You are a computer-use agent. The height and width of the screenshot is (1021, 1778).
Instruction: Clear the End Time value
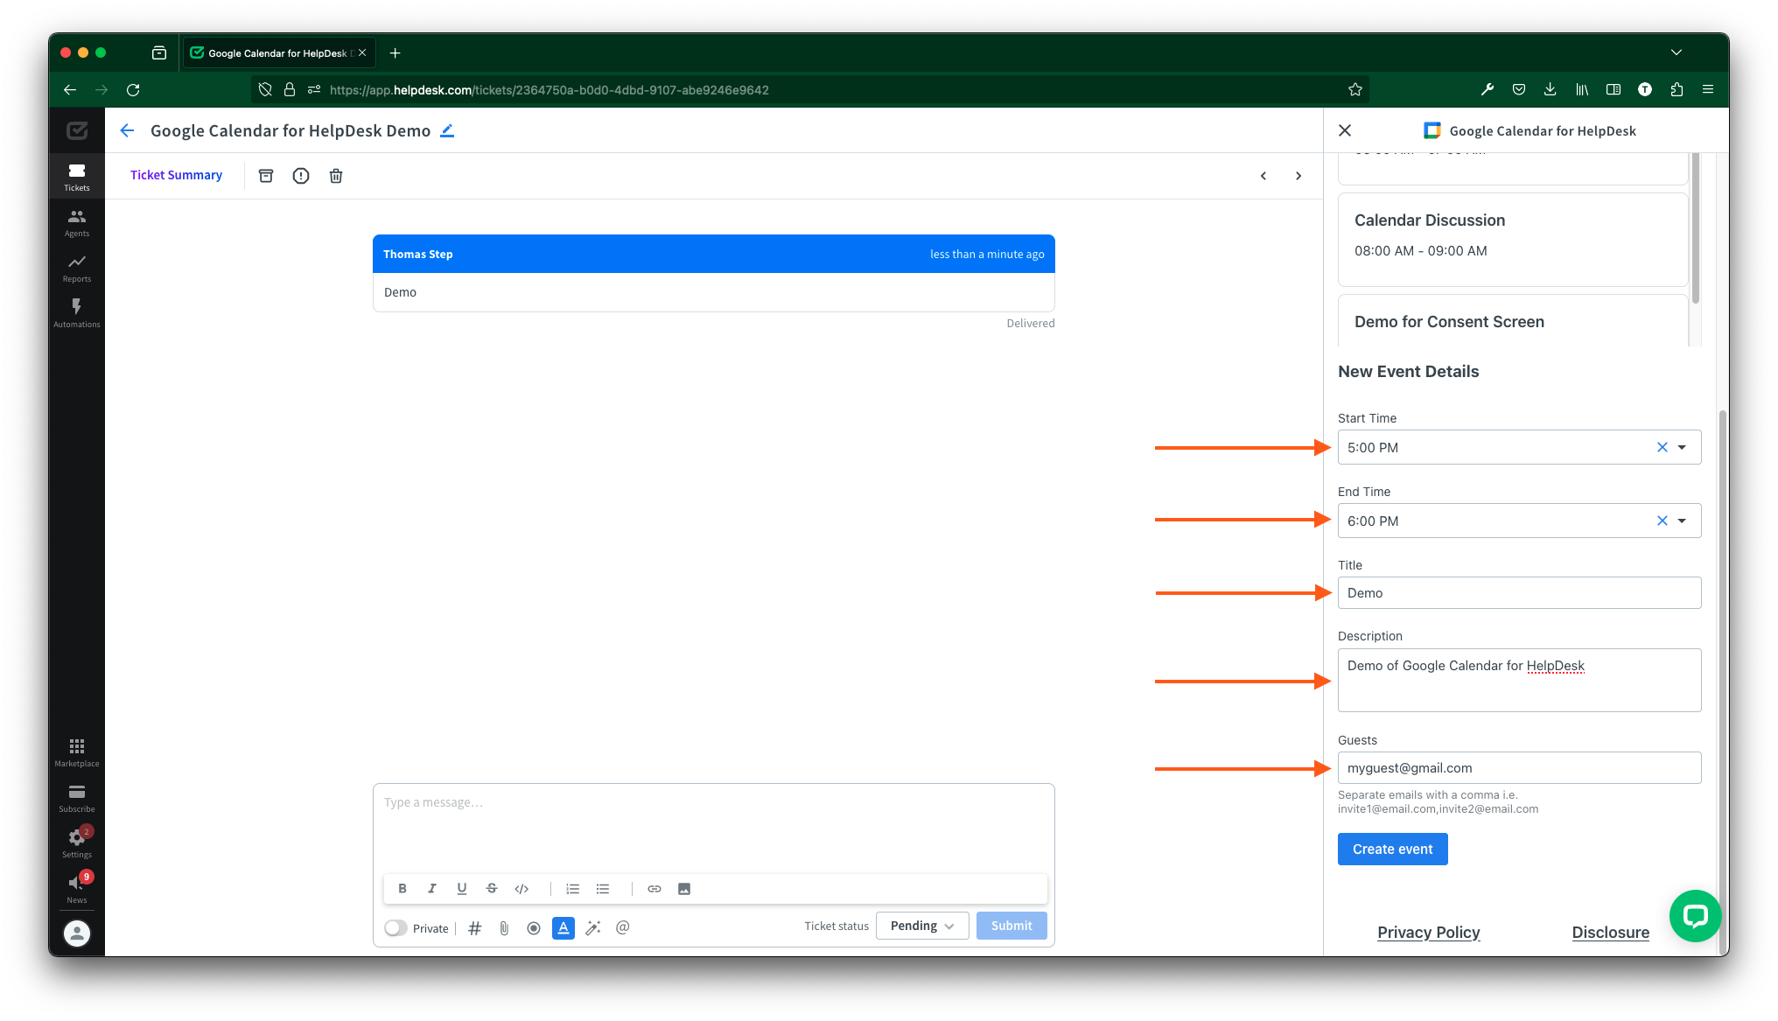point(1662,521)
